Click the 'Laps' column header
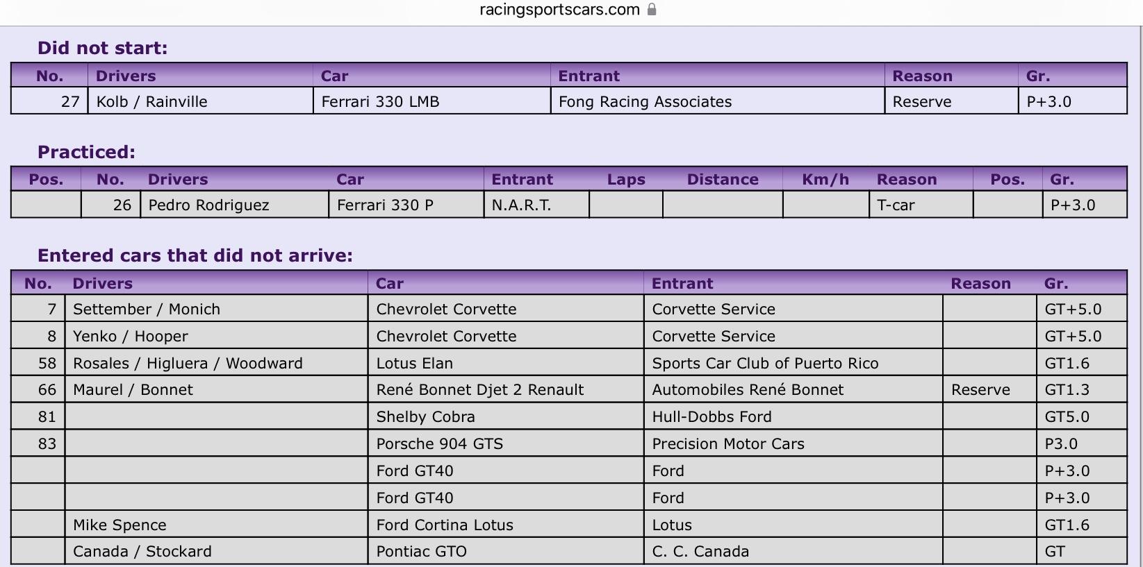Viewport: 1143px width, 567px height. point(626,179)
